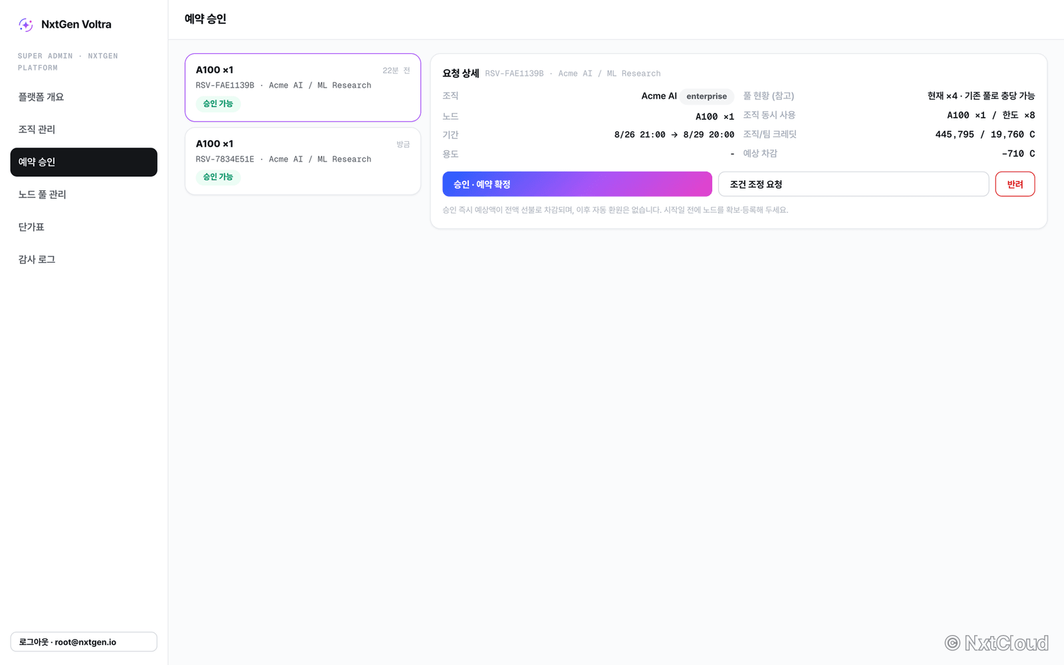Click the 승인 · 예약 확정 button
Image resolution: width=1064 pixels, height=665 pixels.
(577, 184)
